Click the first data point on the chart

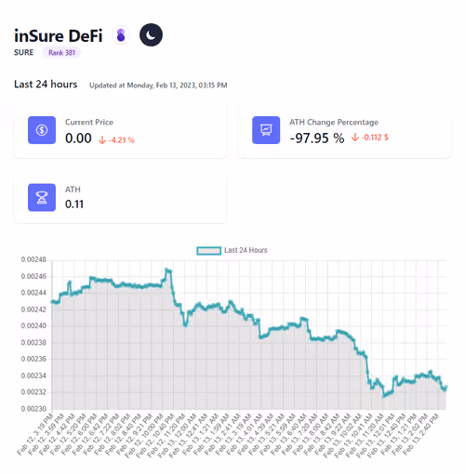point(52,301)
